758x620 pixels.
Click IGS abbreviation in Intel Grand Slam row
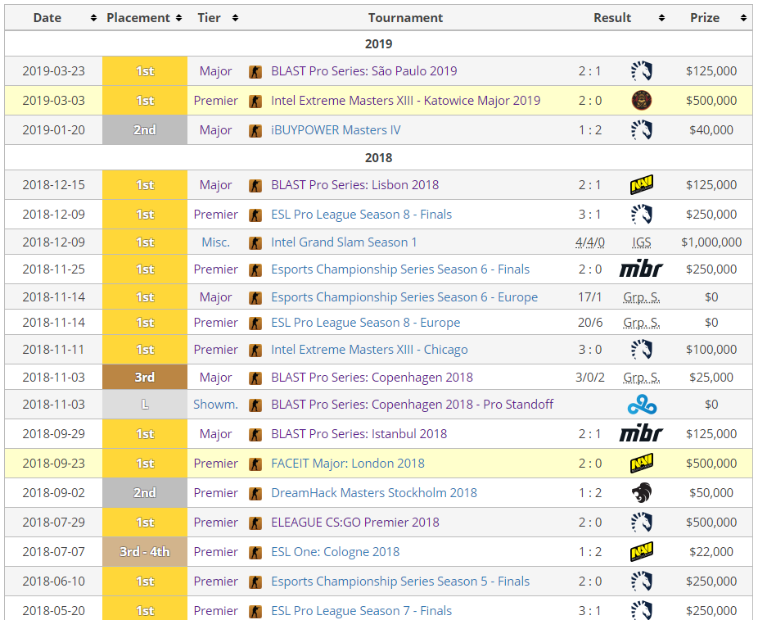(642, 242)
